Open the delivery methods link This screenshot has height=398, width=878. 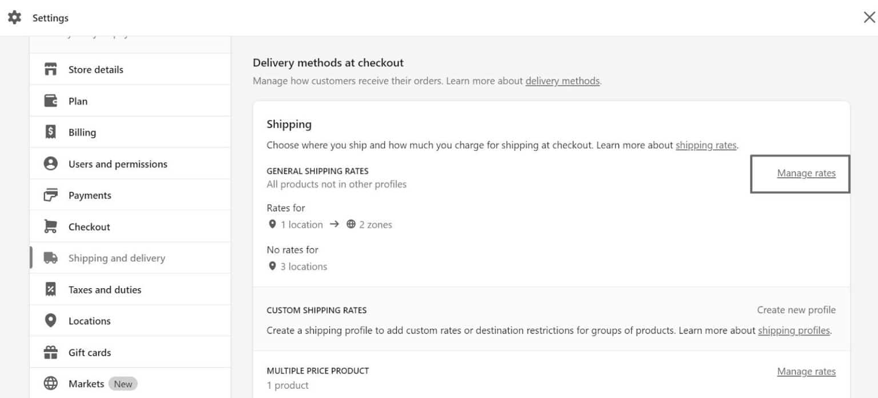coord(562,81)
